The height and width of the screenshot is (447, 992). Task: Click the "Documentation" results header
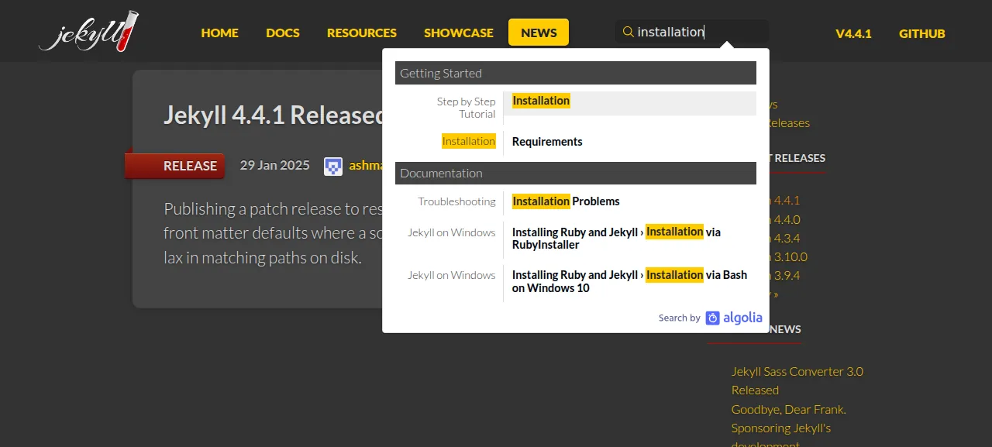click(x=575, y=173)
